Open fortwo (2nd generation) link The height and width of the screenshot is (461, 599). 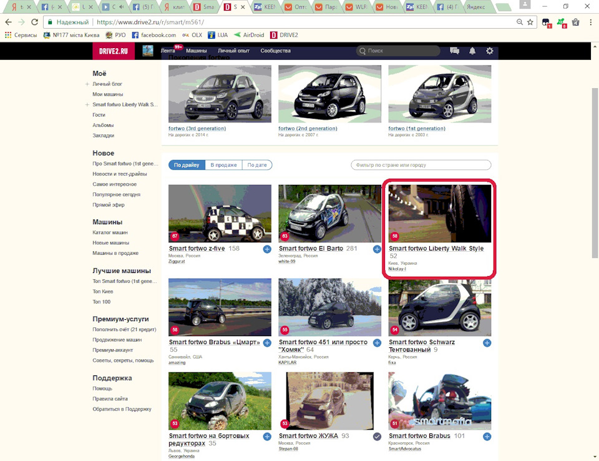pyautogui.click(x=308, y=129)
